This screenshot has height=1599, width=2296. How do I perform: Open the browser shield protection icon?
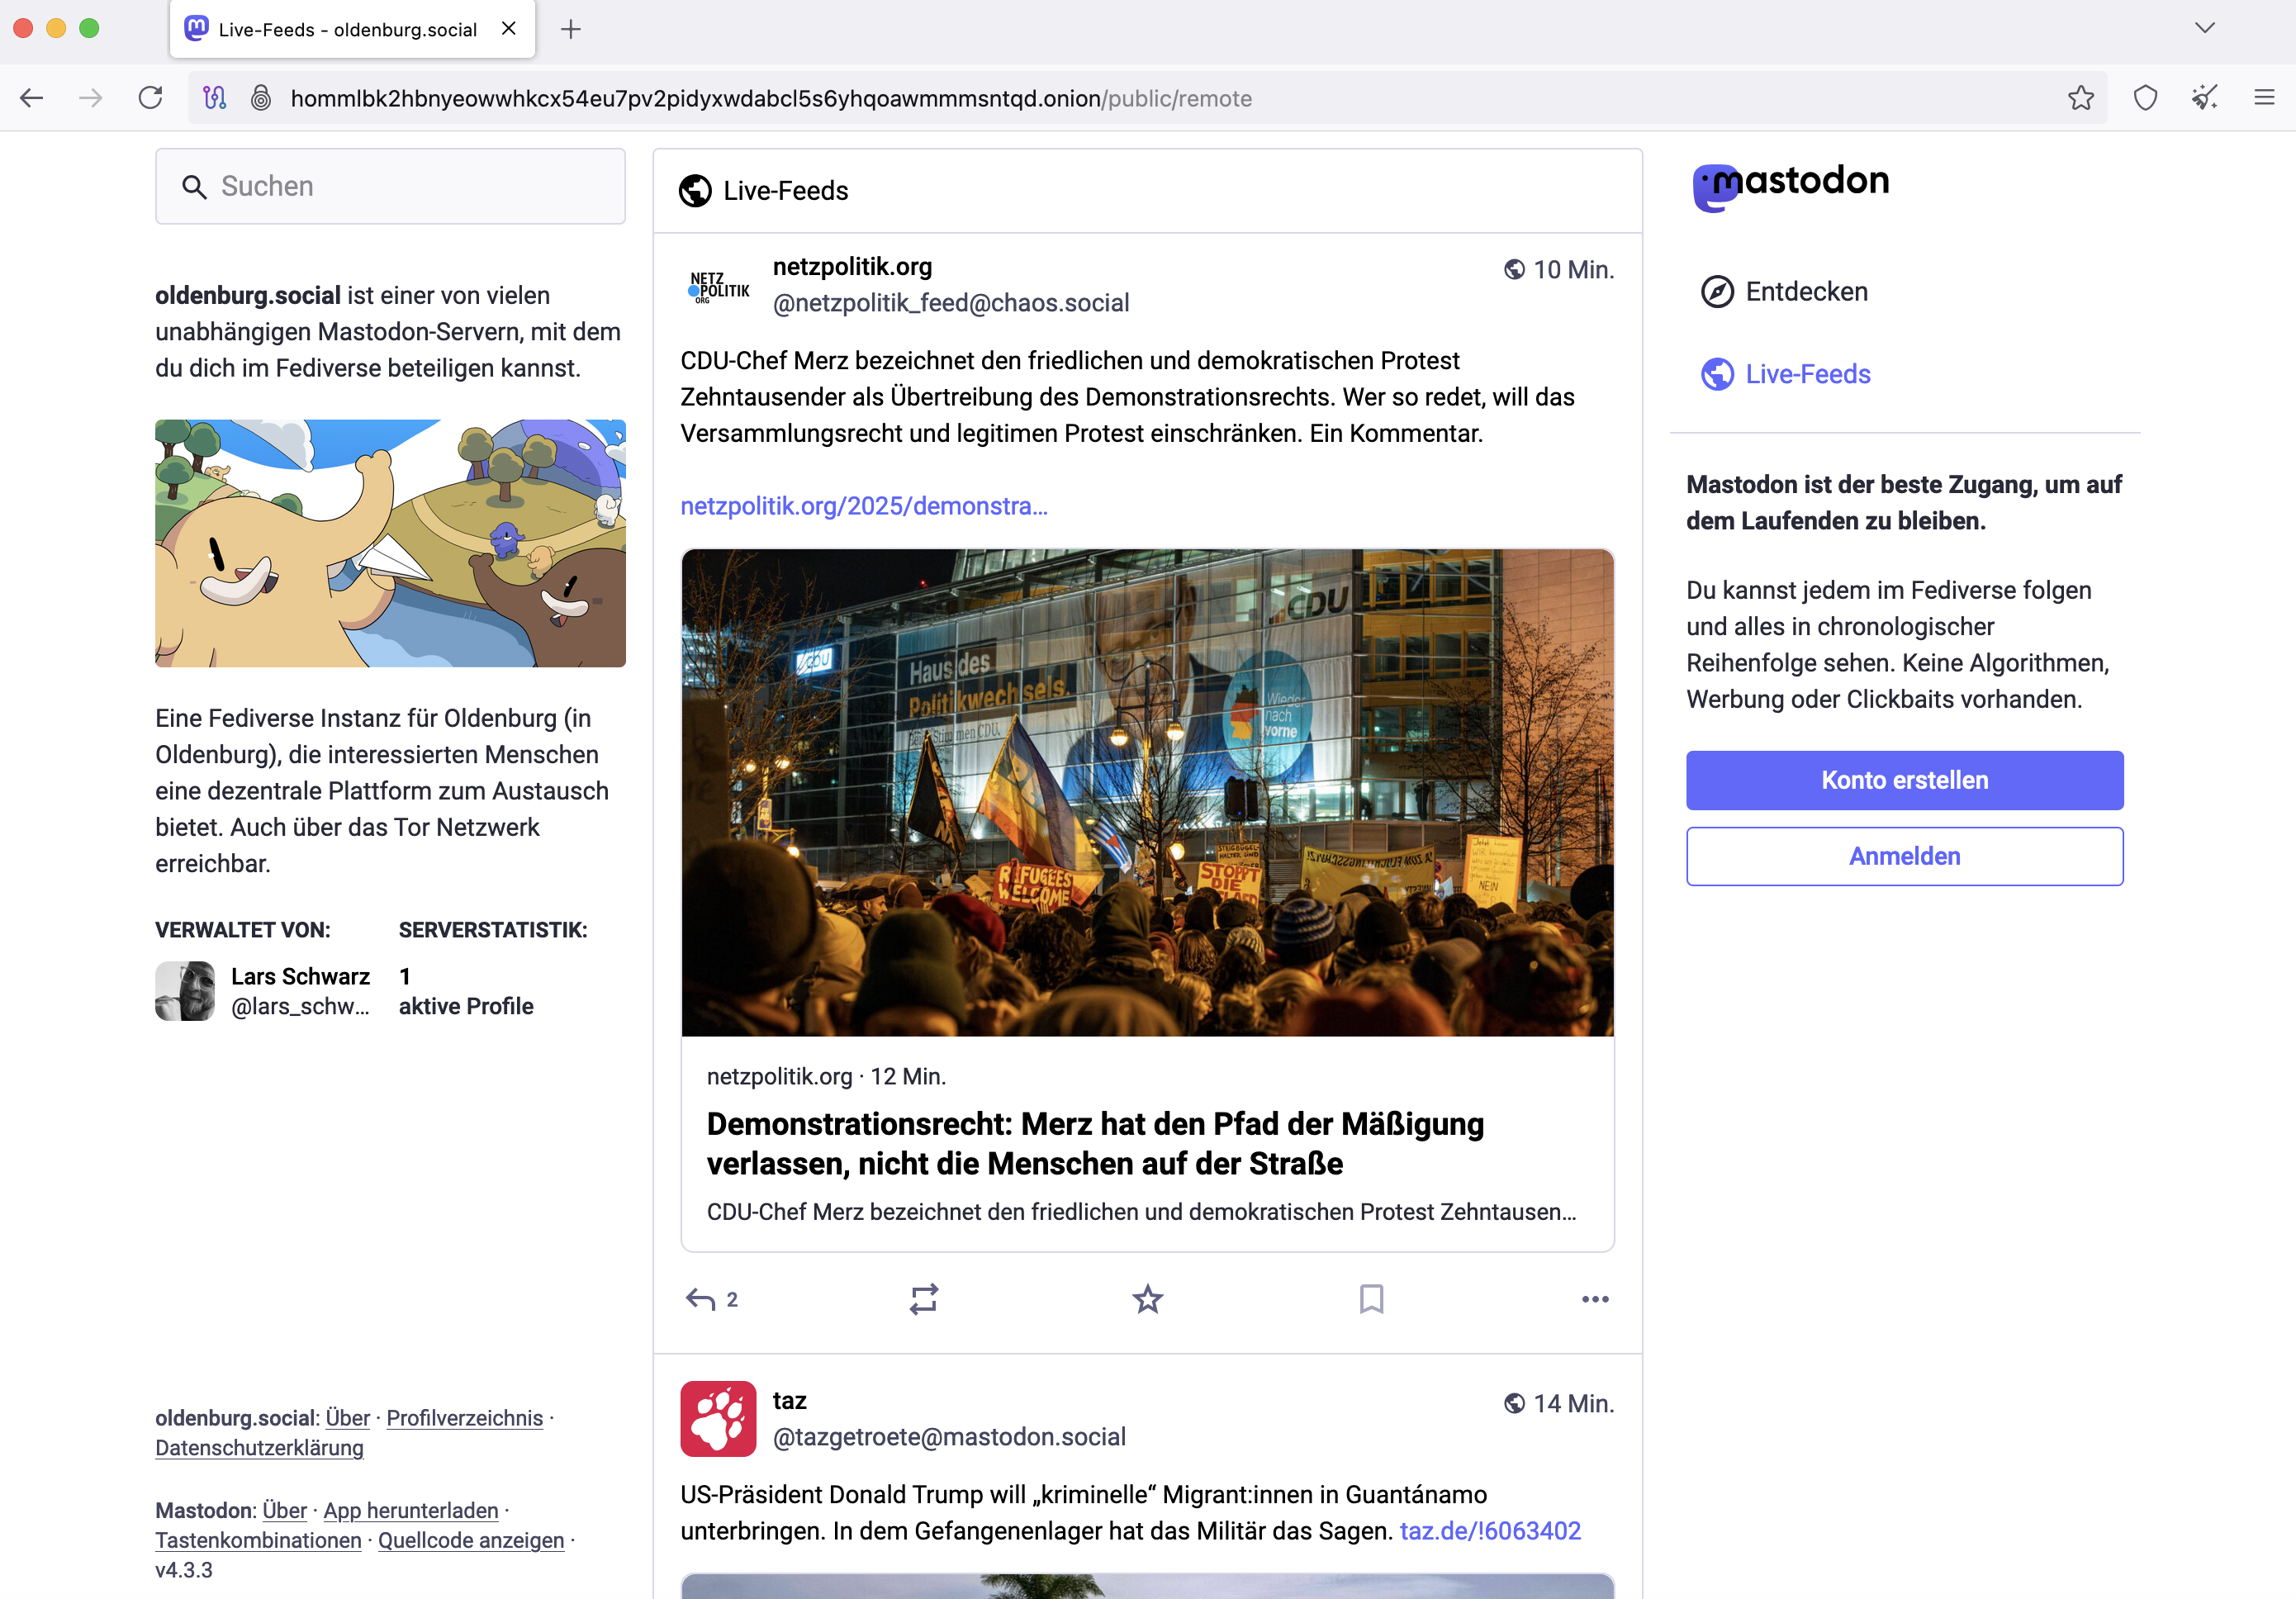(2145, 98)
